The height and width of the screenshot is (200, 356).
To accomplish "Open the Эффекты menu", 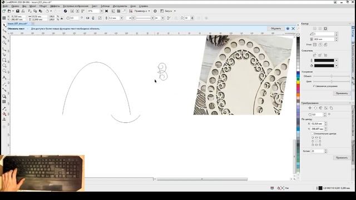I will click(55, 6).
